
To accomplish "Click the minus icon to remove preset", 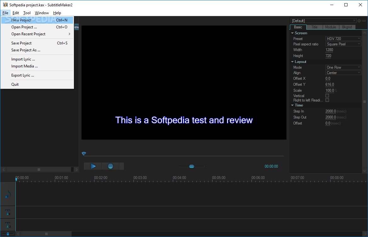I will (364, 21).
